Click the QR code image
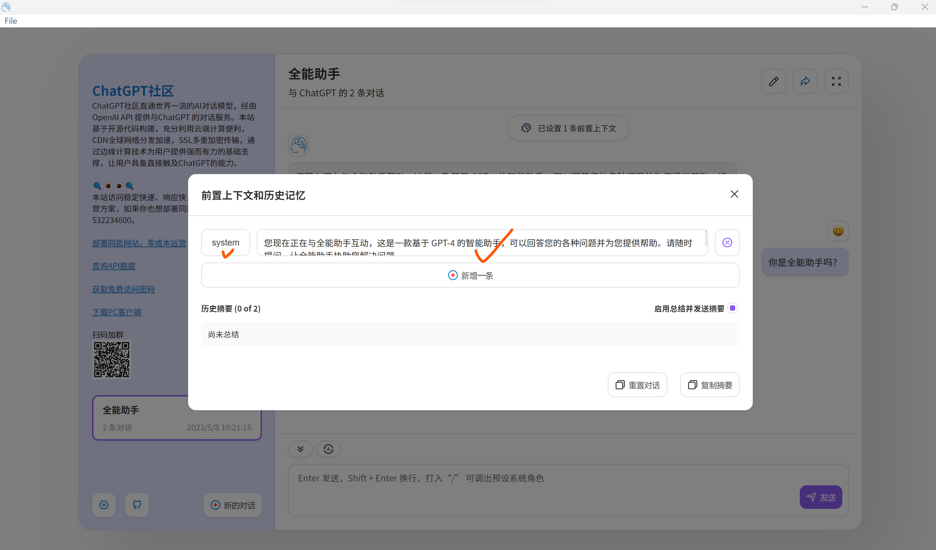 (111, 360)
